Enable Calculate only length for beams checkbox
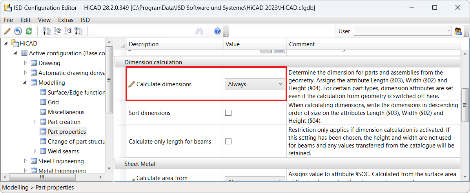Screen dimensions: 470x193 click(x=228, y=142)
